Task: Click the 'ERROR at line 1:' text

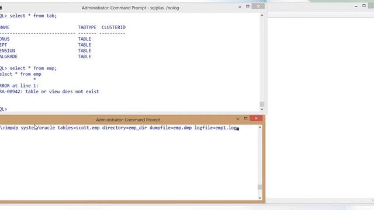Action: coord(19,86)
